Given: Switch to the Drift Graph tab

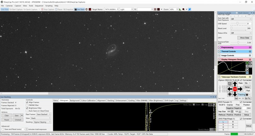Looking at the screenshot, I should click(x=169, y=100).
